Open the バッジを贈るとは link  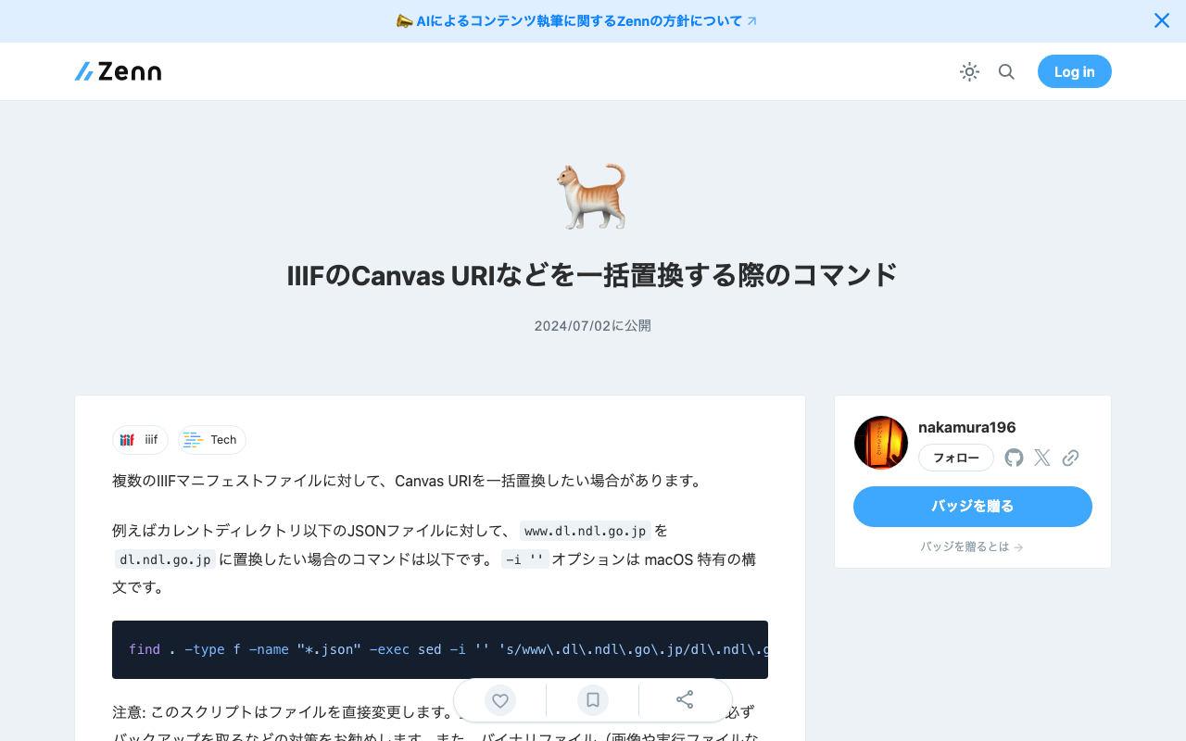click(972, 546)
